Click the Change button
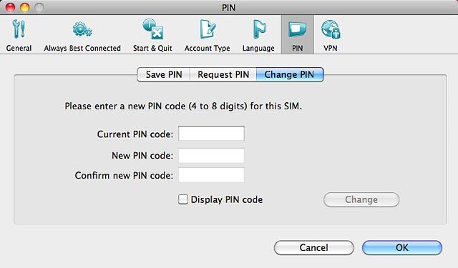This screenshot has width=458, height=268. point(361,199)
